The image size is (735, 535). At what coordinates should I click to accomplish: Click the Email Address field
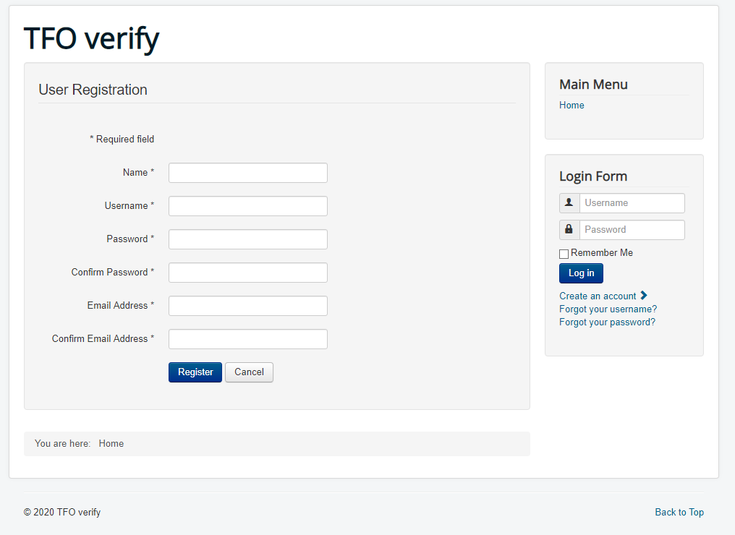[248, 306]
